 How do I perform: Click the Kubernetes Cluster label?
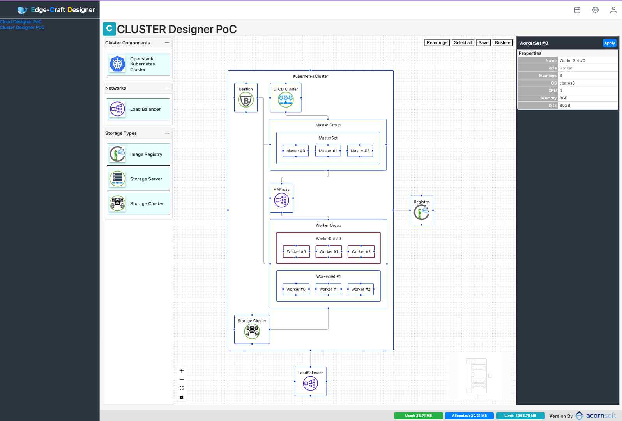(311, 76)
